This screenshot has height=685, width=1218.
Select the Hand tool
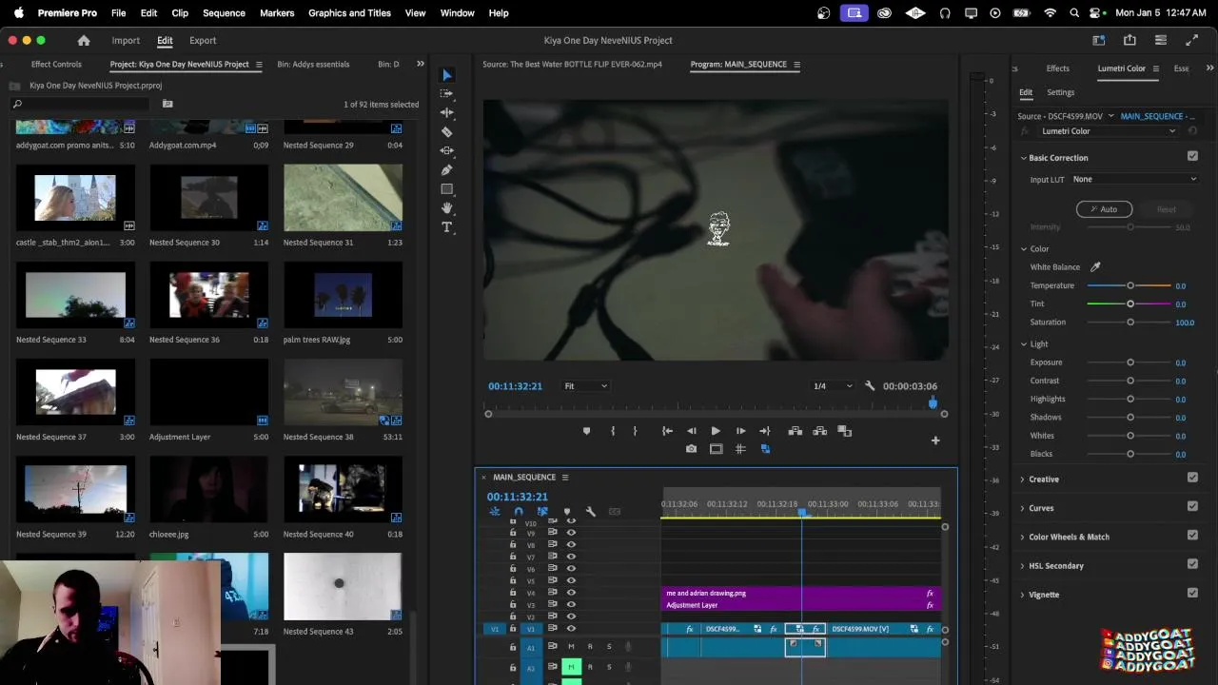(x=446, y=208)
